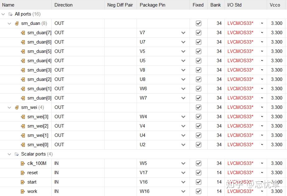
Task: Uncheck the Fixed checkbox for sm_duan[5]
Action: coord(198,51)
